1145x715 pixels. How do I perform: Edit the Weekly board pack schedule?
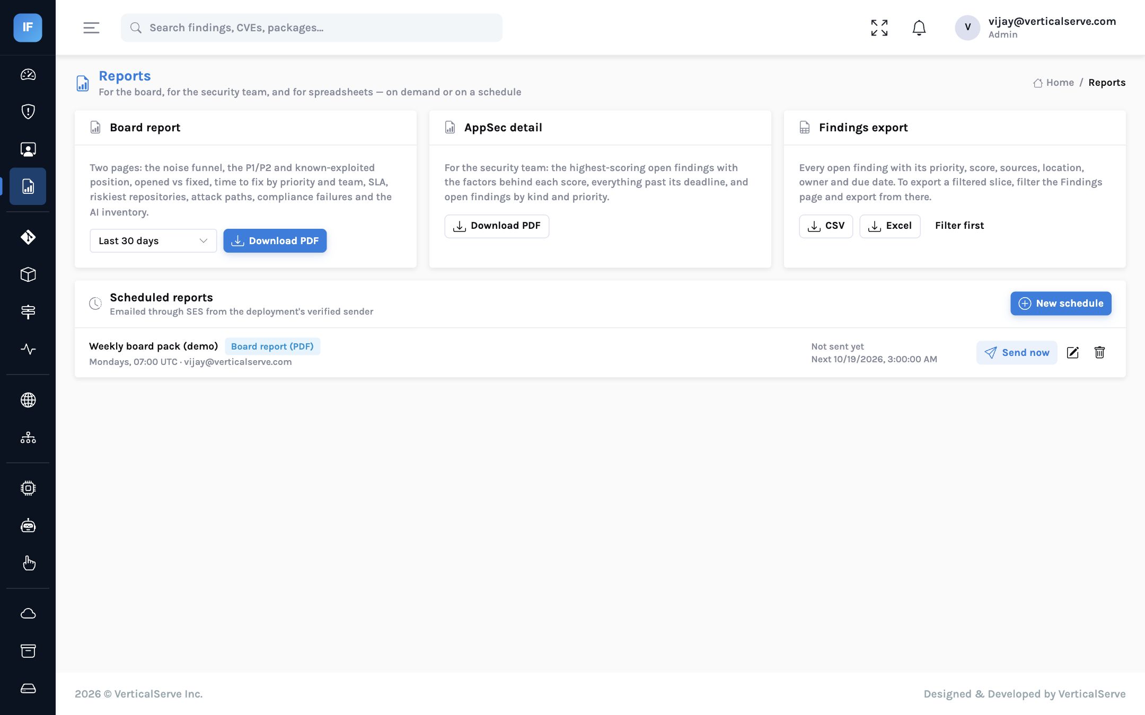coord(1073,353)
